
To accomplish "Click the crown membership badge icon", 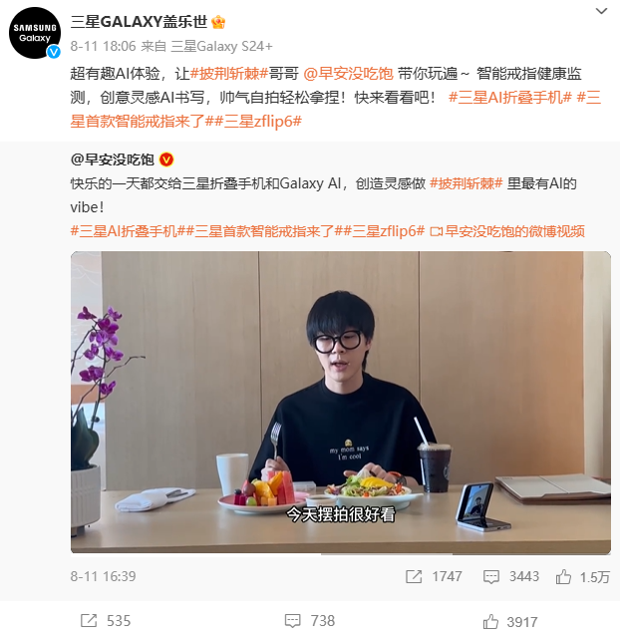I will pos(218,22).
